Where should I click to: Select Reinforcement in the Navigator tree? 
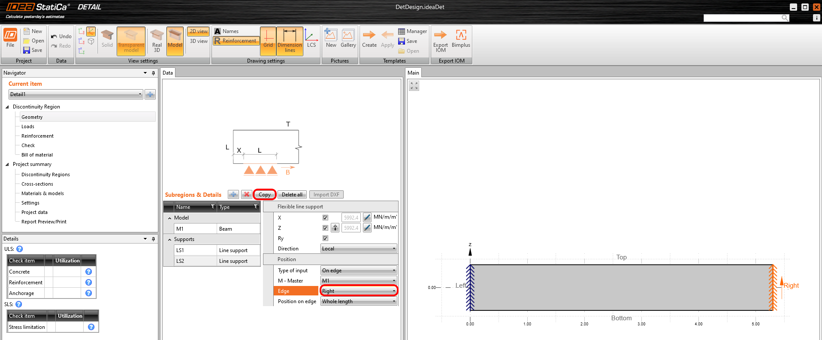pyautogui.click(x=37, y=136)
